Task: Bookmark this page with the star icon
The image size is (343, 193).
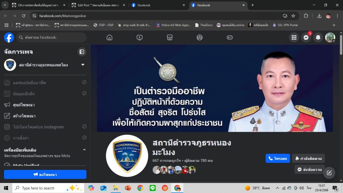Action: (293, 16)
